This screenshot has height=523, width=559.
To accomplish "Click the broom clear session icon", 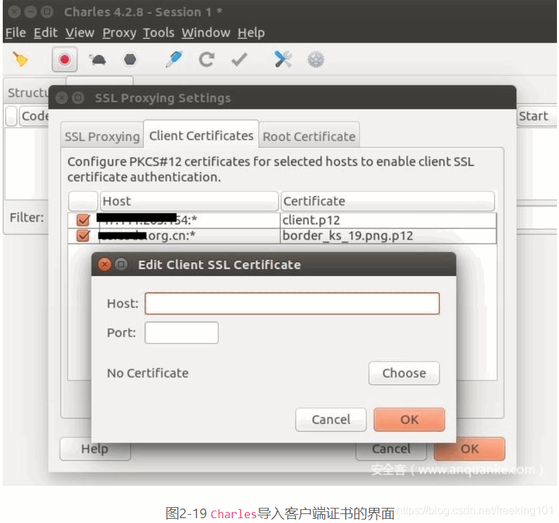I will pyautogui.click(x=21, y=59).
